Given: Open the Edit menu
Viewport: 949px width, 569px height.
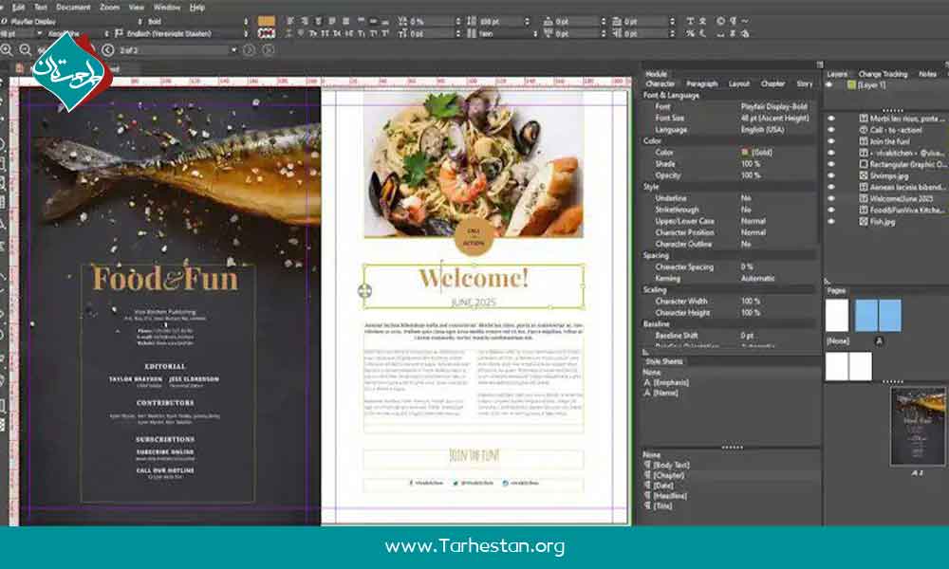Looking at the screenshot, I should (x=19, y=8).
